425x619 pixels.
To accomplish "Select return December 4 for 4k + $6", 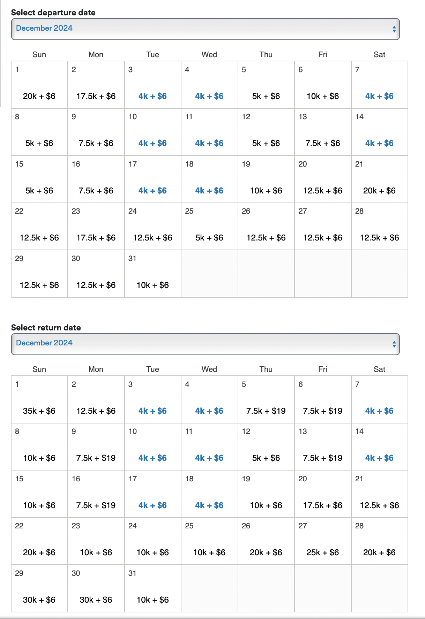I will coord(209,411).
